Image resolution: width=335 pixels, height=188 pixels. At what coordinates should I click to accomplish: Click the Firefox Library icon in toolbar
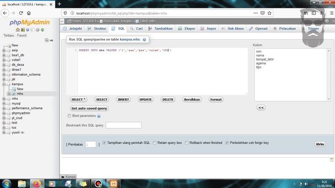click(306, 13)
